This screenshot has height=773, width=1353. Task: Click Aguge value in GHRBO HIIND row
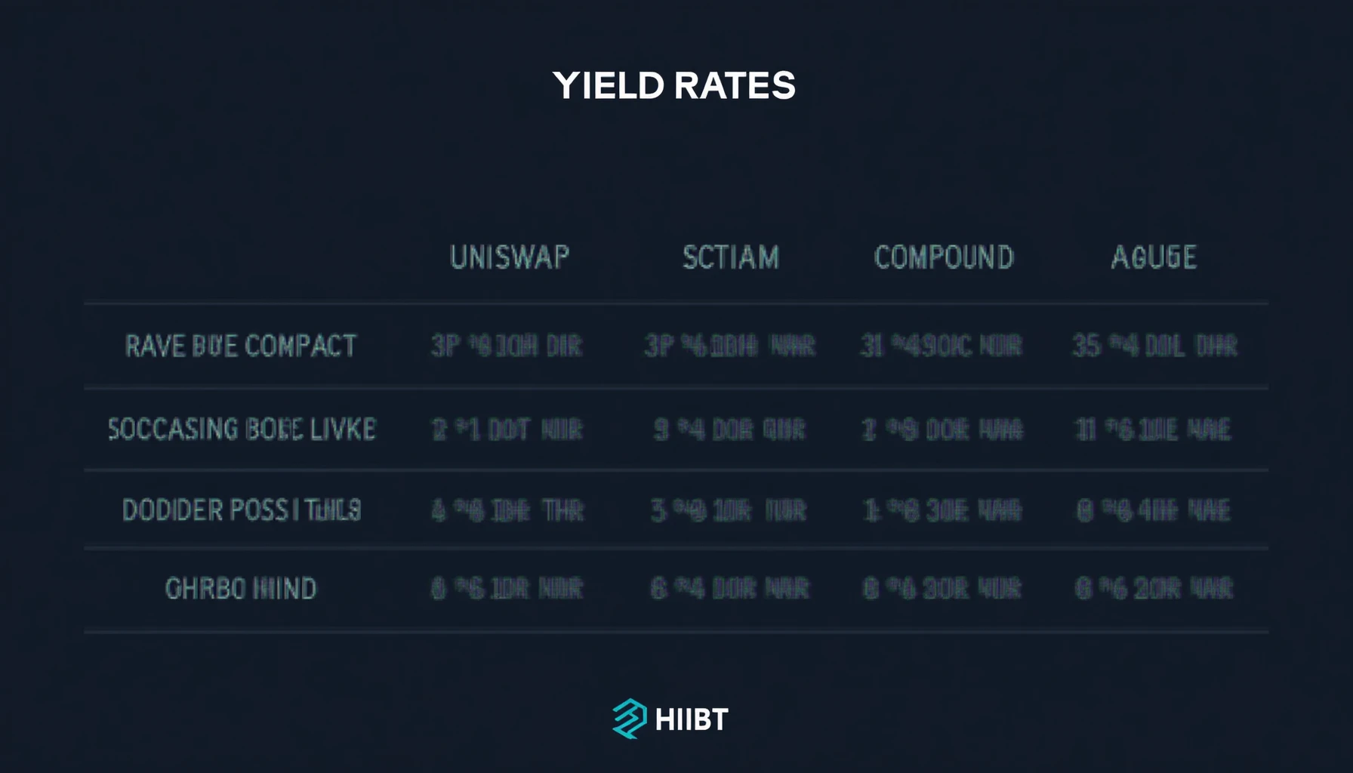coord(1154,589)
